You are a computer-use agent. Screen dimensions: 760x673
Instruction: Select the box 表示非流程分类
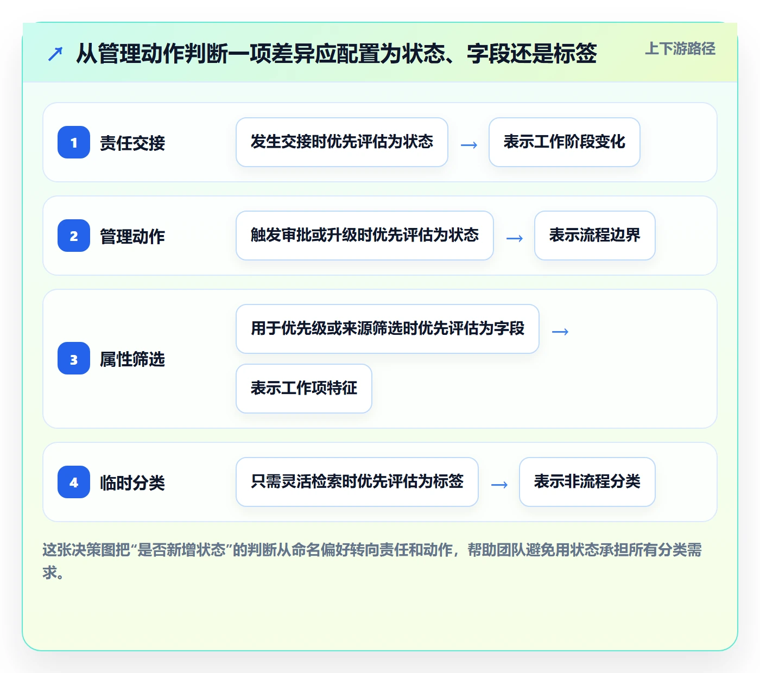[587, 482]
